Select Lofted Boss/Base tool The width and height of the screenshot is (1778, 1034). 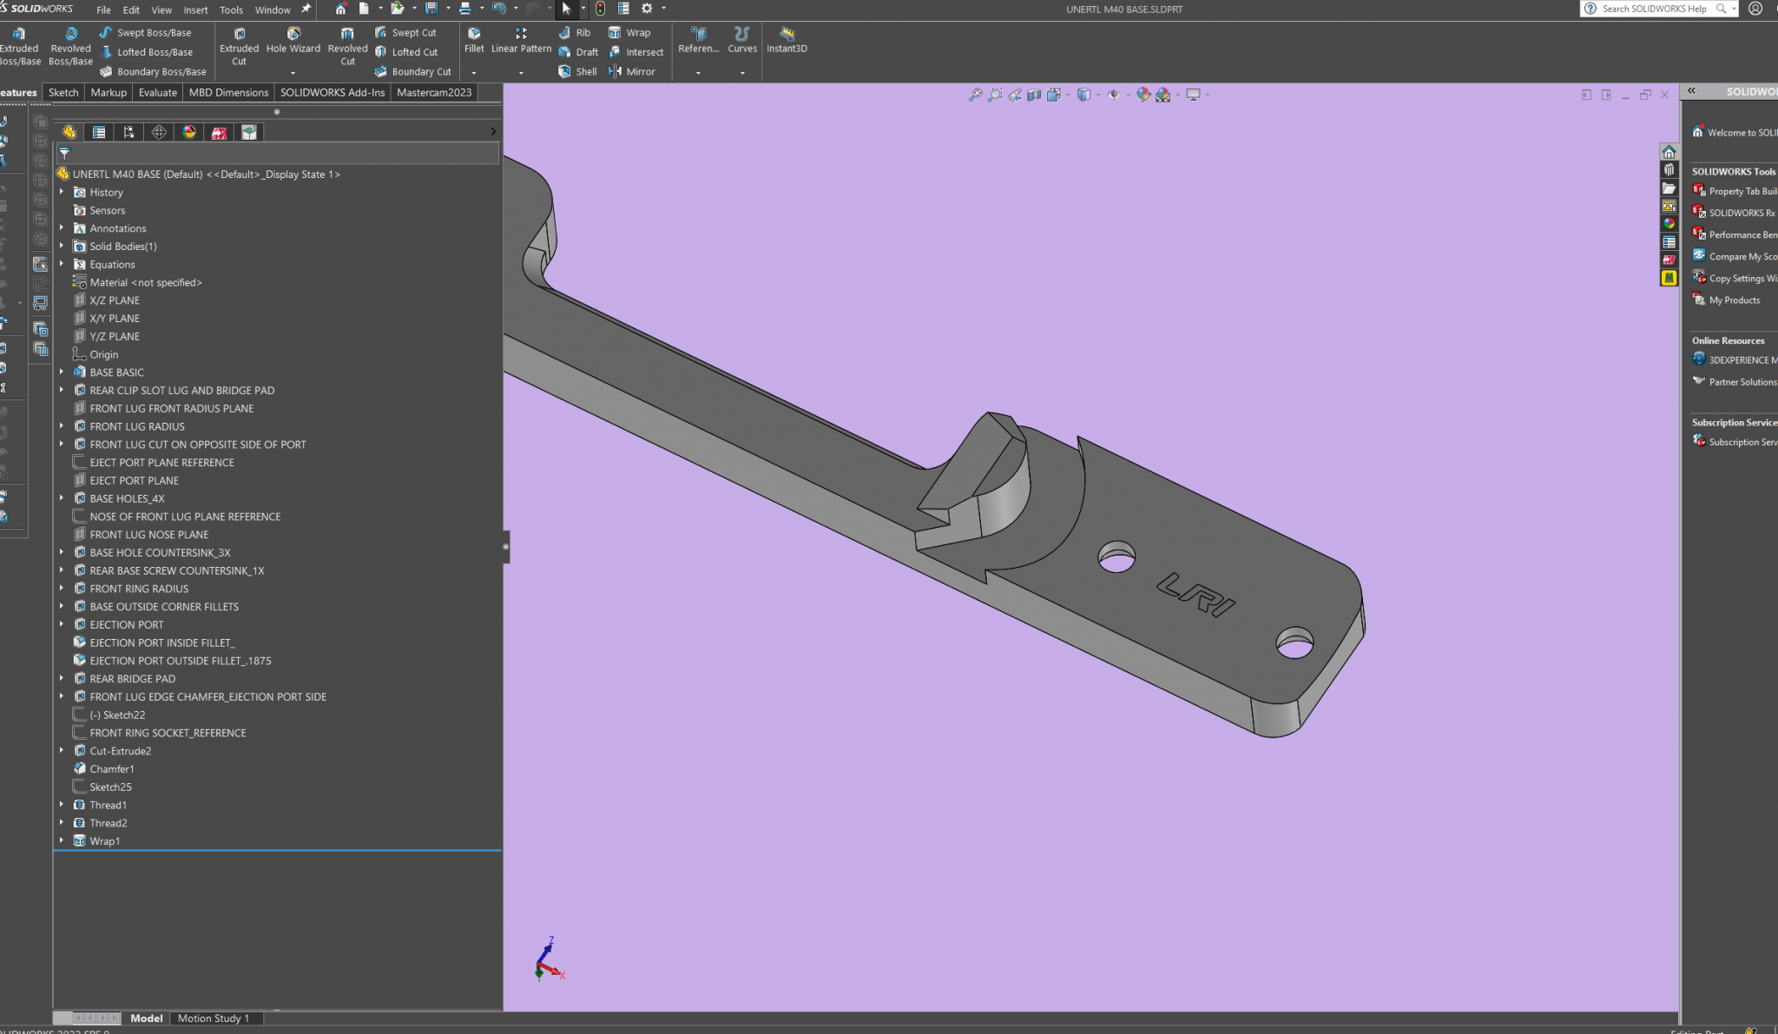(x=146, y=52)
